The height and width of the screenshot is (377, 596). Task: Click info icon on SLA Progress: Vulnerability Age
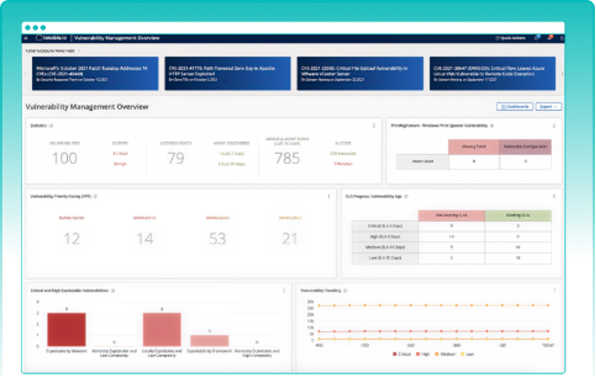coord(407,196)
